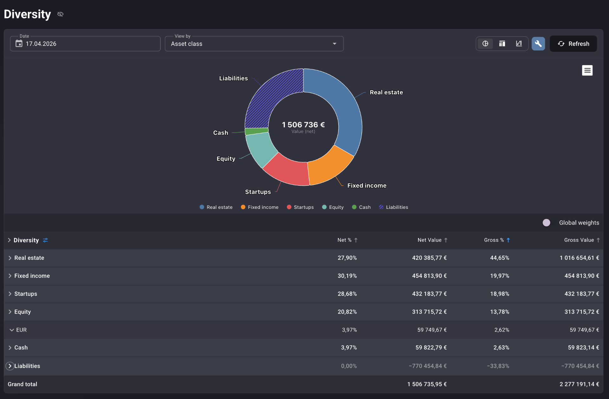Image resolution: width=609 pixels, height=399 pixels.
Task: Toggle Startups legend item
Action: point(300,207)
